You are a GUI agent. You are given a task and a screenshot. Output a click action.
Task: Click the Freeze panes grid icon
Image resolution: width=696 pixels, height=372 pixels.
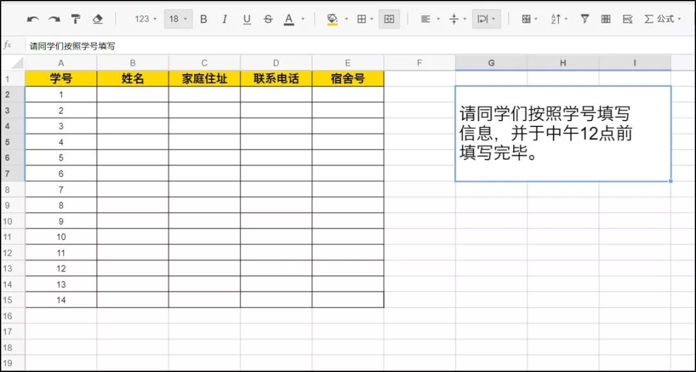coord(606,19)
